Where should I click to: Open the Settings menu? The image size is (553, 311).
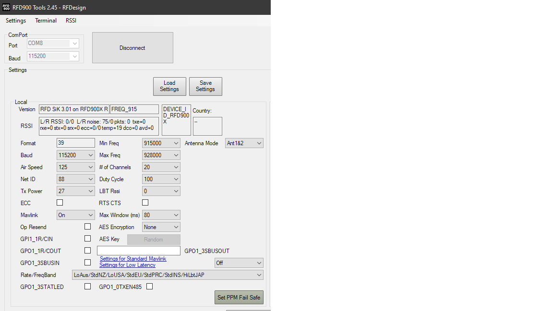(16, 21)
